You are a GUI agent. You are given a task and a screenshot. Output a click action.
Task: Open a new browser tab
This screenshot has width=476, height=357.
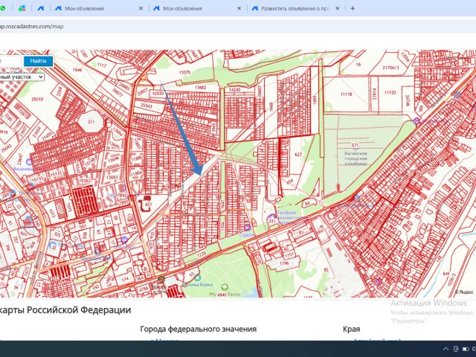[x=353, y=8]
